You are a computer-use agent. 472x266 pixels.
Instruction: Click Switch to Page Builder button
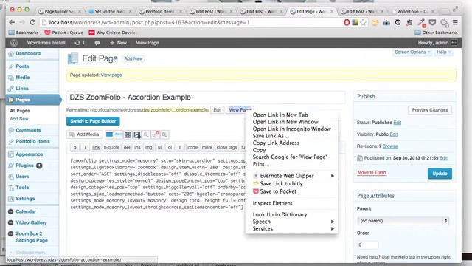(x=93, y=121)
